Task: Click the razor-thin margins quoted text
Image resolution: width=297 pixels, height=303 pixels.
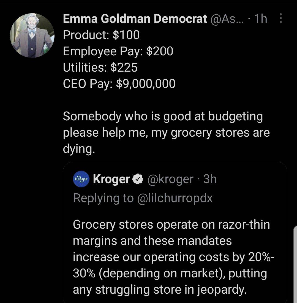Action: click(x=171, y=256)
